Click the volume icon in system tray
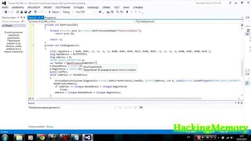This screenshot has width=251, height=141. coord(232,137)
